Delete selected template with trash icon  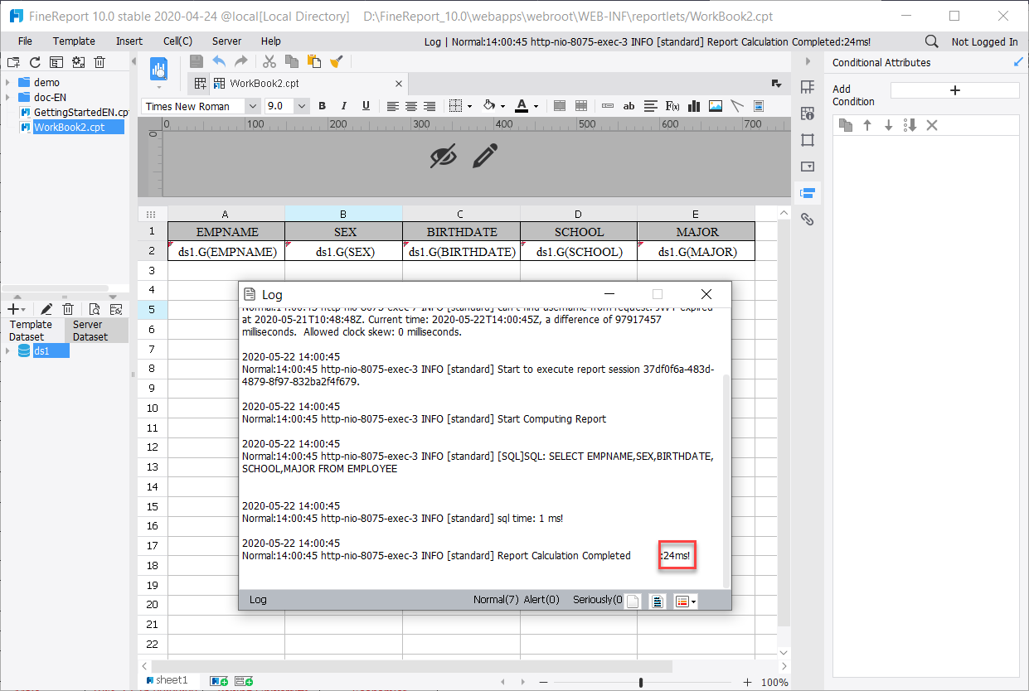pyautogui.click(x=100, y=62)
